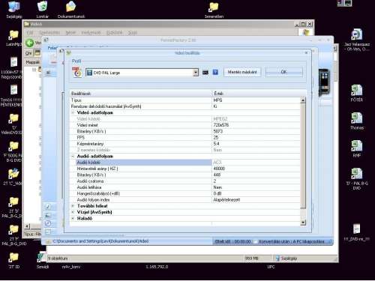Screen dimensions: 375x281
Task: Click the Képméretarány value 5:4
Action: pos(216,144)
